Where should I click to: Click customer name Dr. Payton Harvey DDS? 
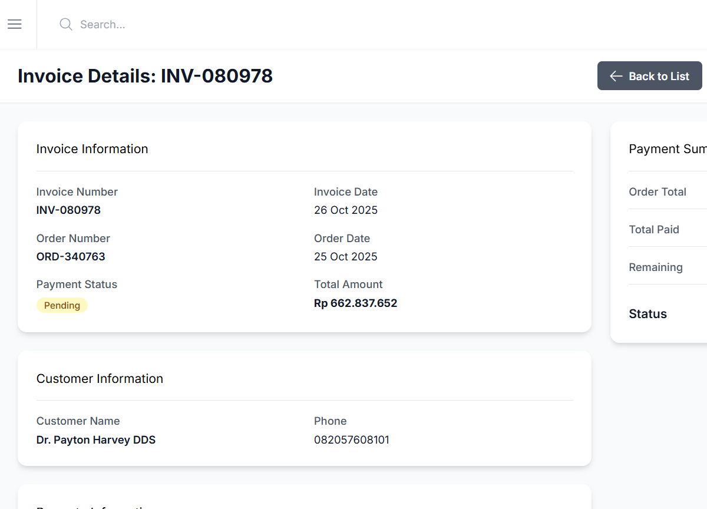click(96, 440)
